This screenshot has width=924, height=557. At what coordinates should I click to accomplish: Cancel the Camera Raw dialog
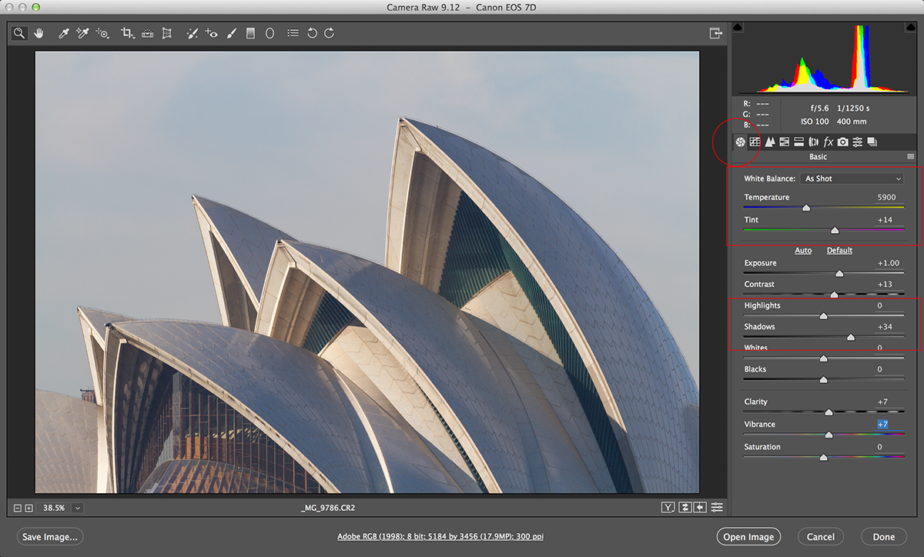[x=821, y=537]
